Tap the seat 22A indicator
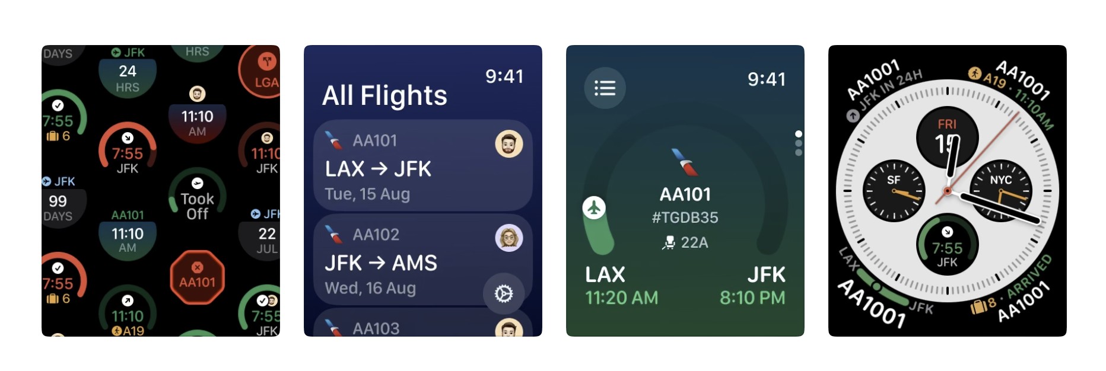The image size is (1106, 371). pyautogui.click(x=685, y=242)
